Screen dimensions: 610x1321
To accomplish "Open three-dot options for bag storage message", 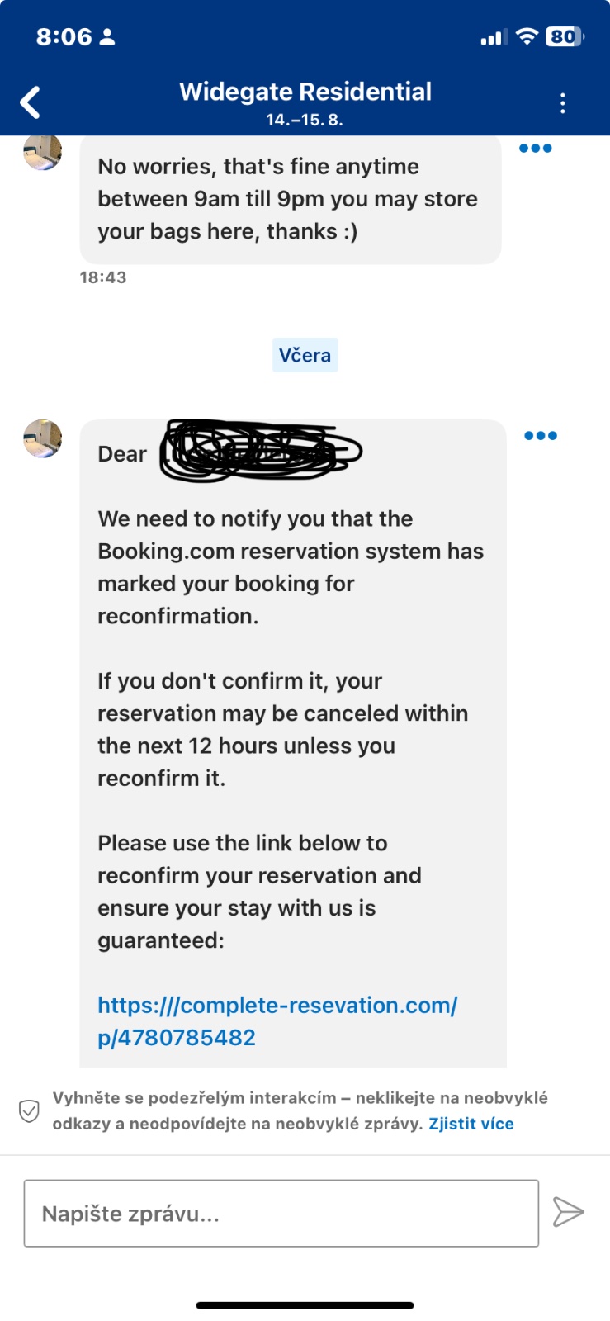I will coord(535,149).
